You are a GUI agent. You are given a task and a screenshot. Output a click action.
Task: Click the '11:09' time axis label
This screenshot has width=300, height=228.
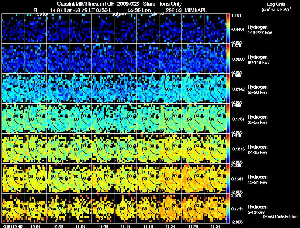point(103,226)
